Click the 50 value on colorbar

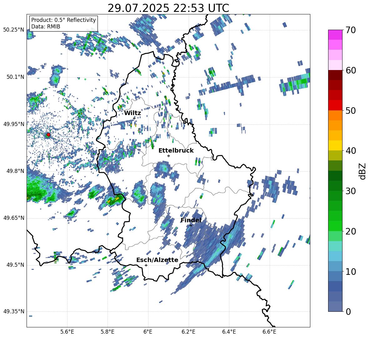tap(351, 111)
